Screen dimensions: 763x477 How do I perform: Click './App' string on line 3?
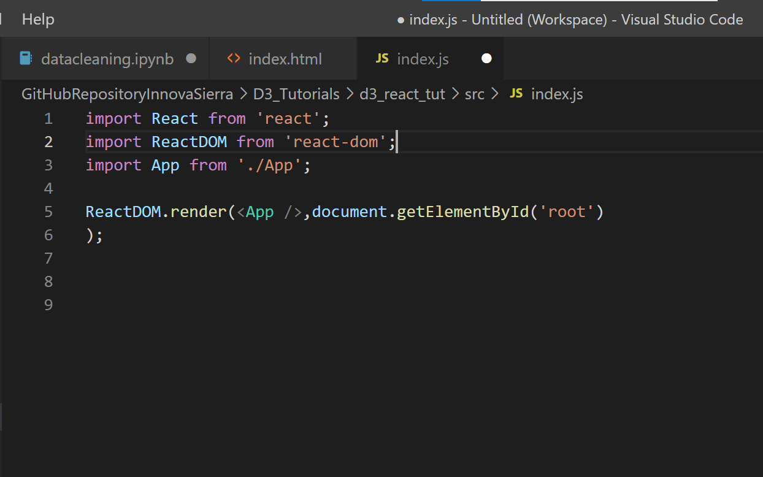(269, 165)
